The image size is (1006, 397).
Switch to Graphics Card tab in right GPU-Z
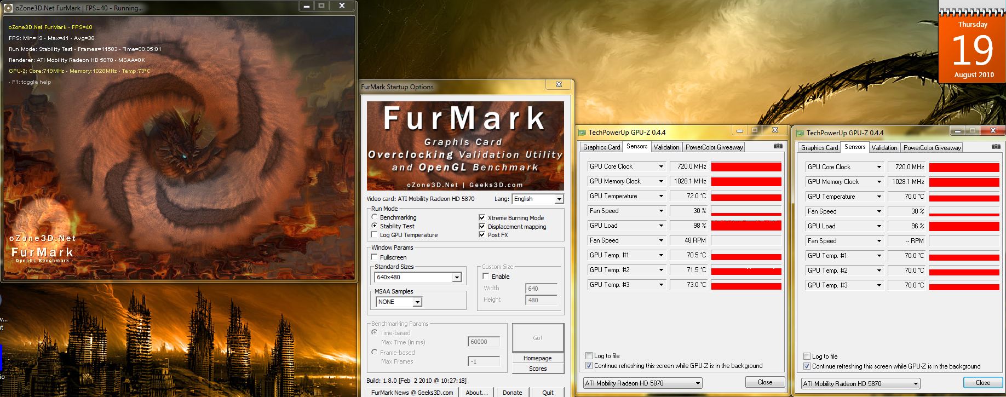tap(819, 147)
